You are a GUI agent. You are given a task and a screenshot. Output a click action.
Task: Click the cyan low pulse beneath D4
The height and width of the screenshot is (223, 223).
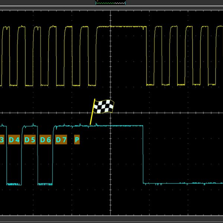click(14, 184)
